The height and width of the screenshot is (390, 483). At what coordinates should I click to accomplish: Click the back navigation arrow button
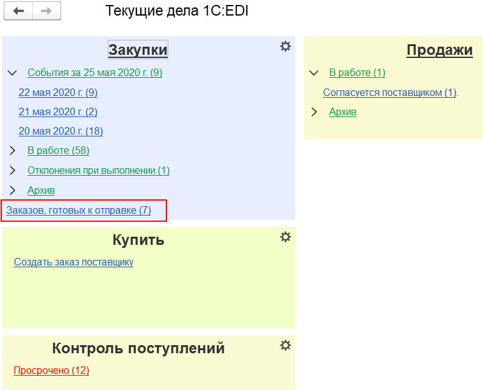(19, 11)
